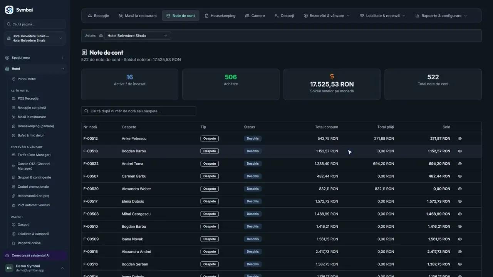Switch to the Housekeeping tab

click(x=220, y=16)
